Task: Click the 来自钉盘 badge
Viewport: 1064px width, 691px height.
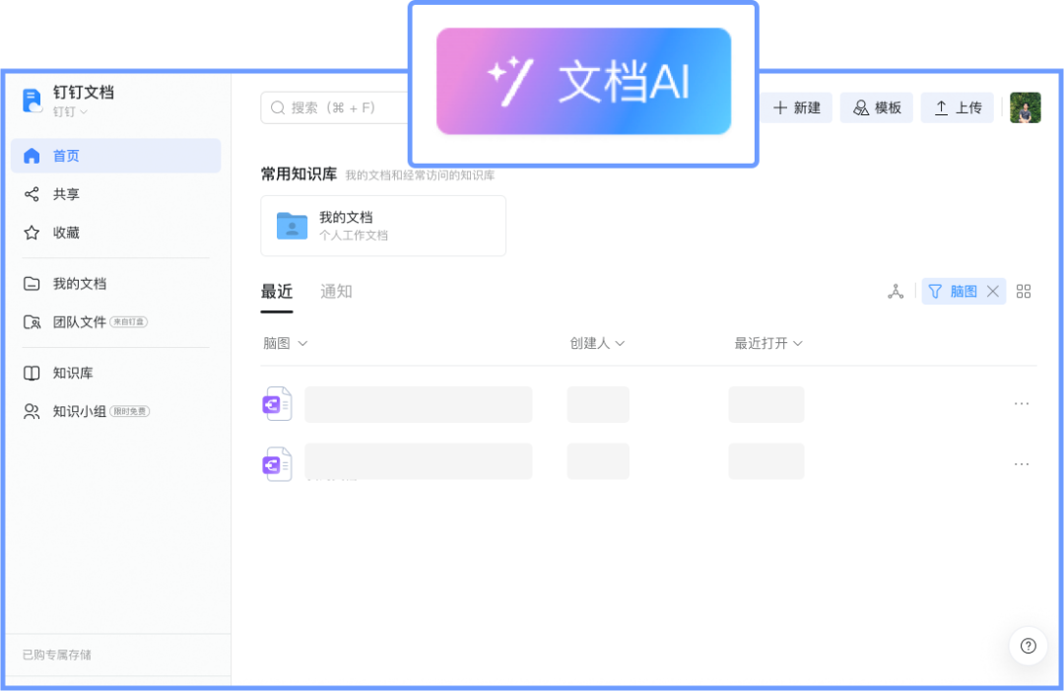Action: (128, 321)
